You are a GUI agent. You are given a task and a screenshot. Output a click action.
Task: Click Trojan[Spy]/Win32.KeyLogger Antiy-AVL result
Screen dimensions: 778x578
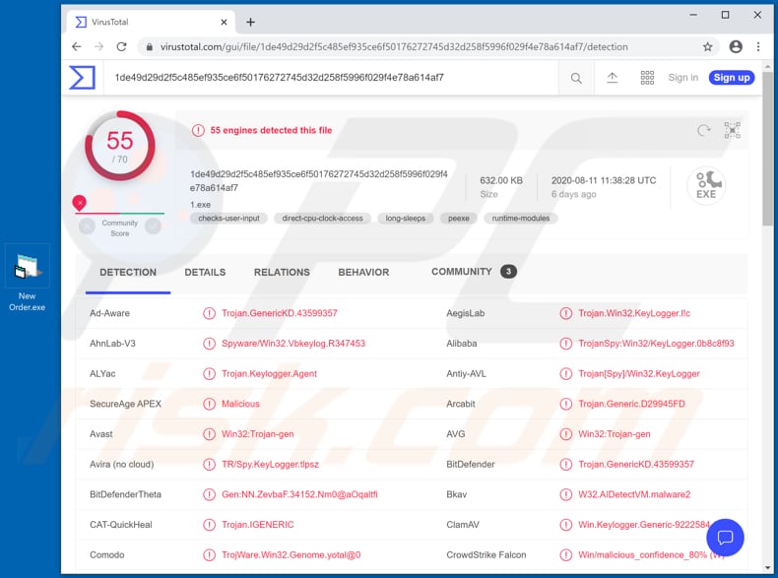click(x=639, y=374)
